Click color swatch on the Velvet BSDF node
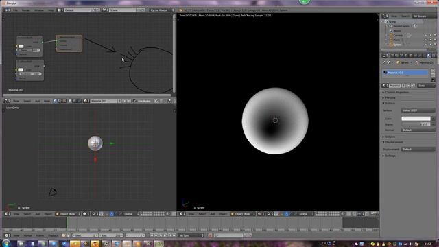 coord(21,46)
